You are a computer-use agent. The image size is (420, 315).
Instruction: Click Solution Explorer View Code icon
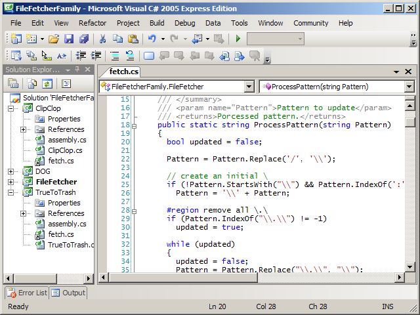click(x=66, y=84)
